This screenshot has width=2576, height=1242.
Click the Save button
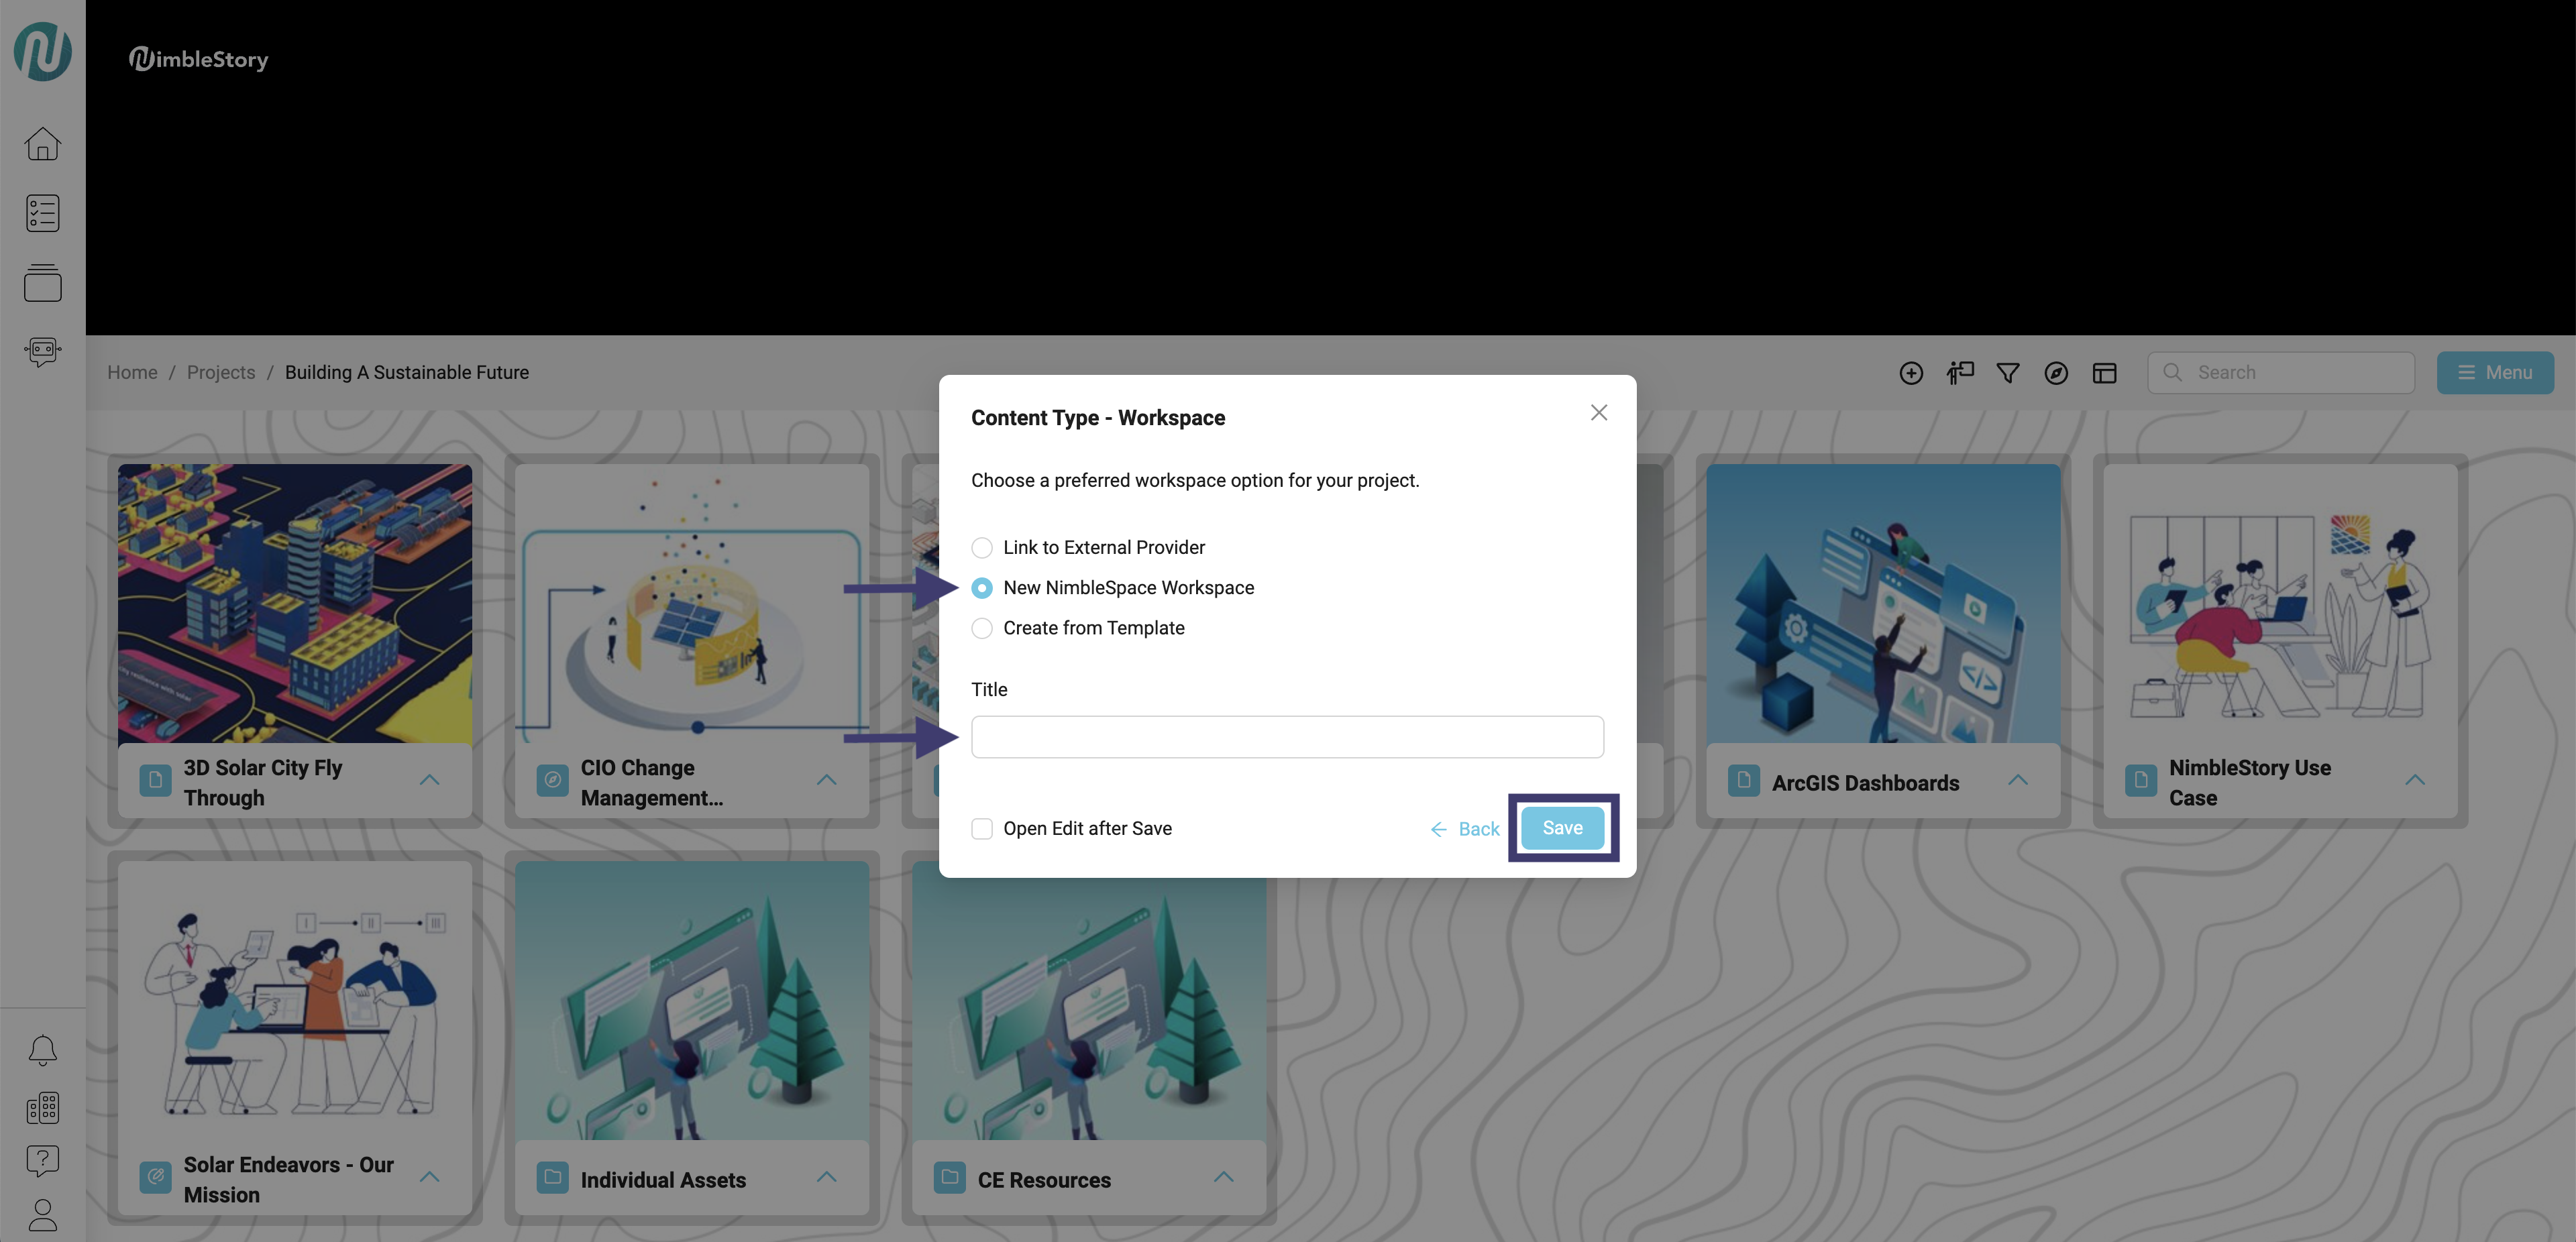click(x=1562, y=828)
